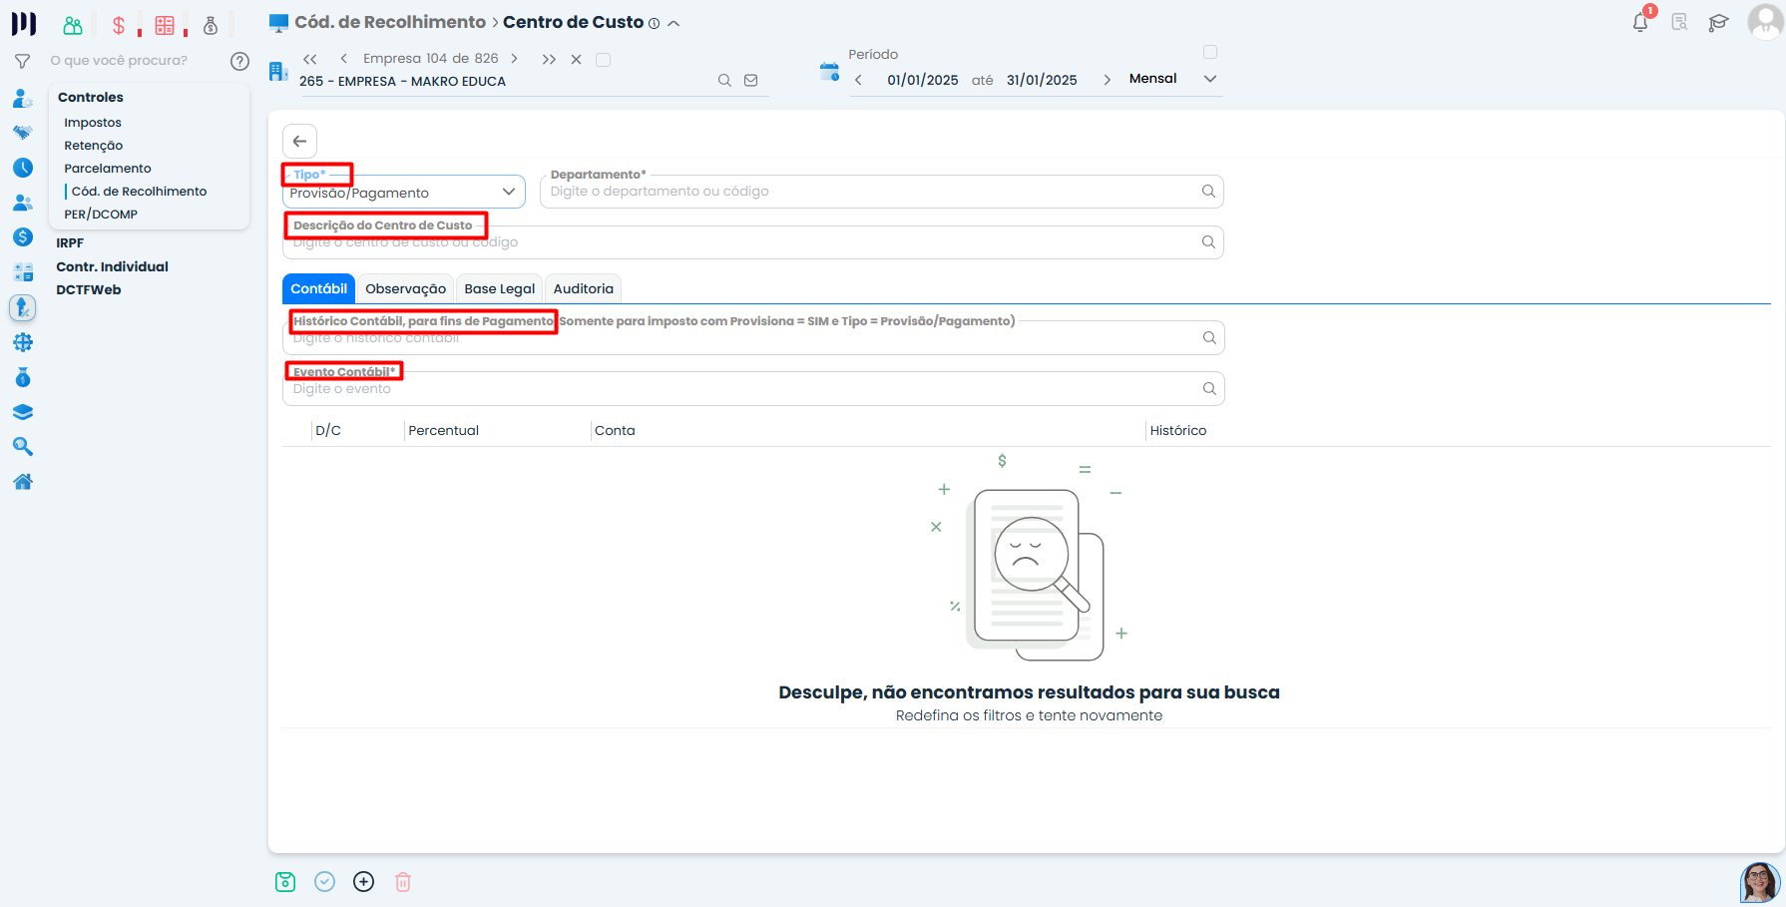Image resolution: width=1786 pixels, height=907 pixels.
Task: Select Impostos in the Controles menu
Action: click(93, 123)
